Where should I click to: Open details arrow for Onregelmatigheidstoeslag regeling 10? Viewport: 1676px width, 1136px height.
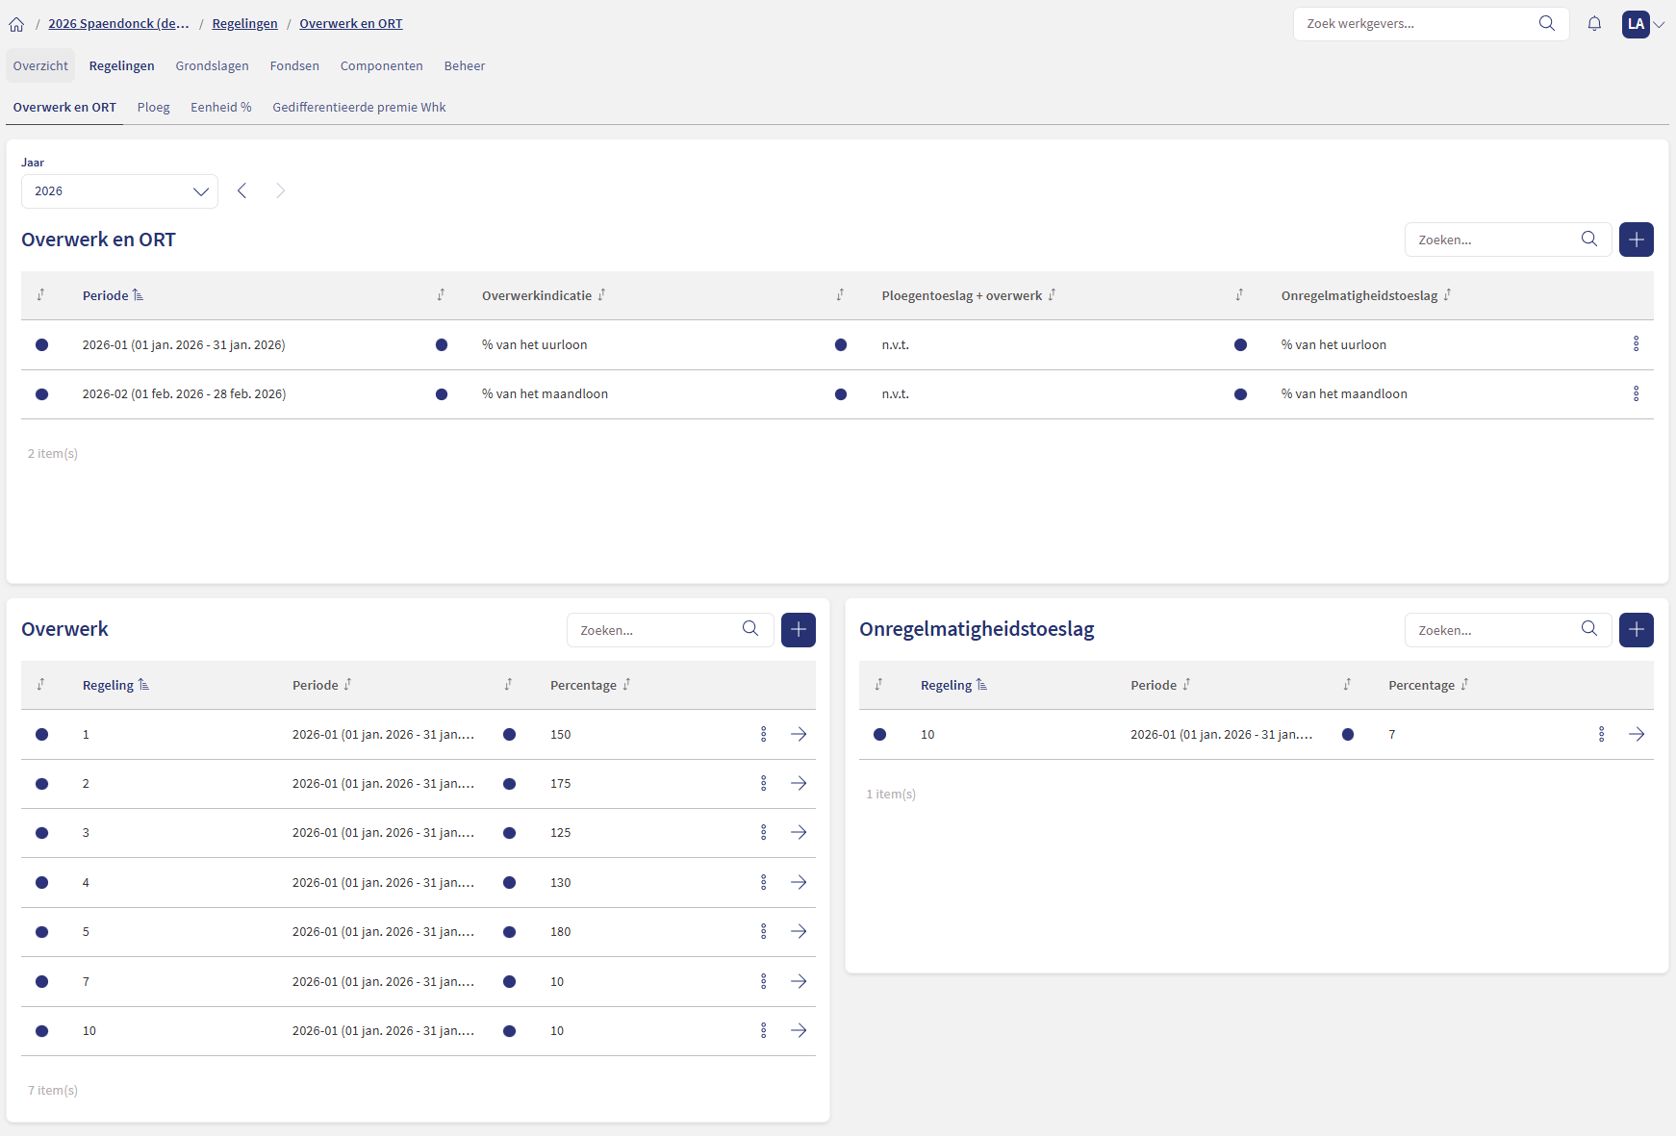coord(1637,735)
